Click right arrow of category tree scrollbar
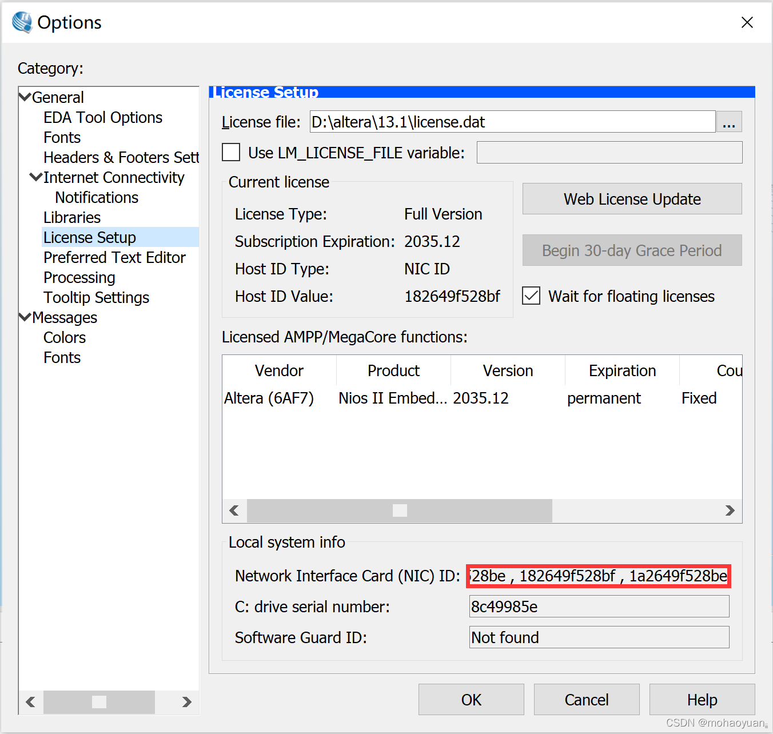773x734 pixels. 186,701
